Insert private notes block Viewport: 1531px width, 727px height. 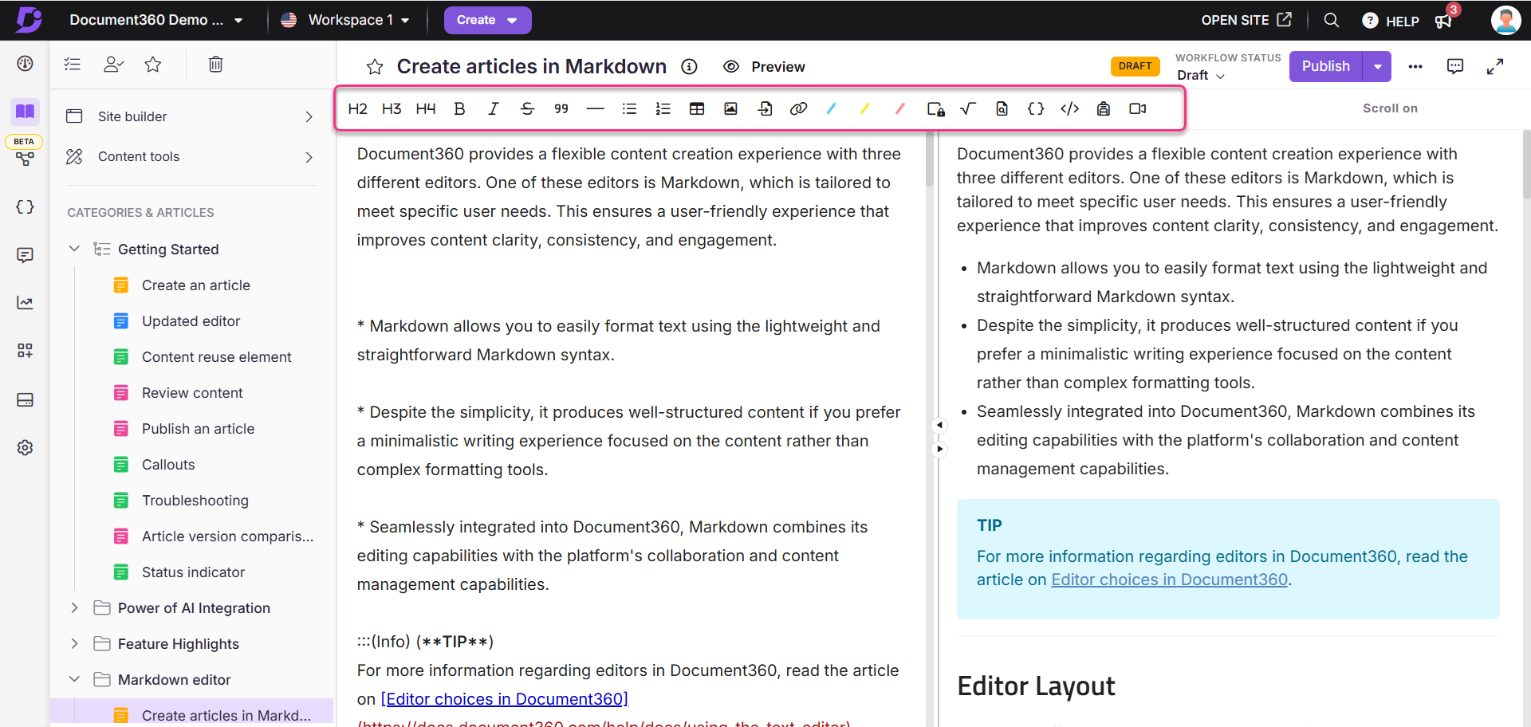point(935,108)
